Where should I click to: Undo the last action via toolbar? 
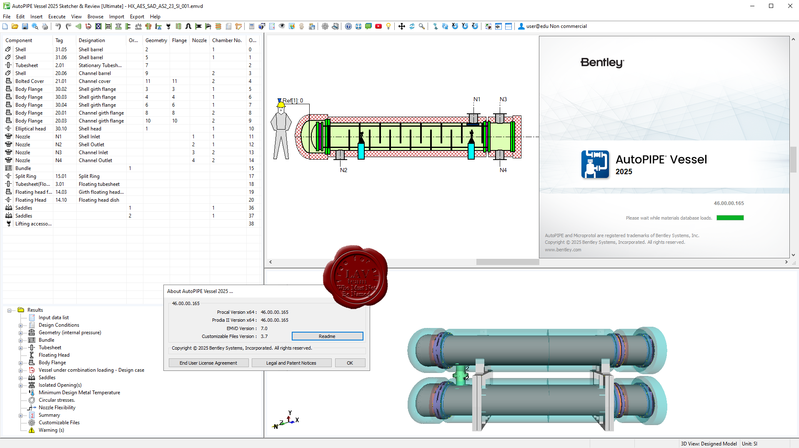click(58, 26)
